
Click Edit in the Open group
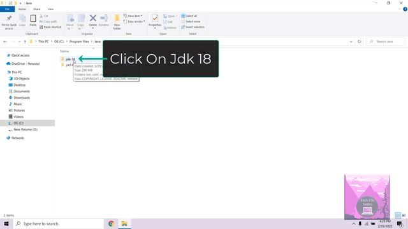point(168,22)
